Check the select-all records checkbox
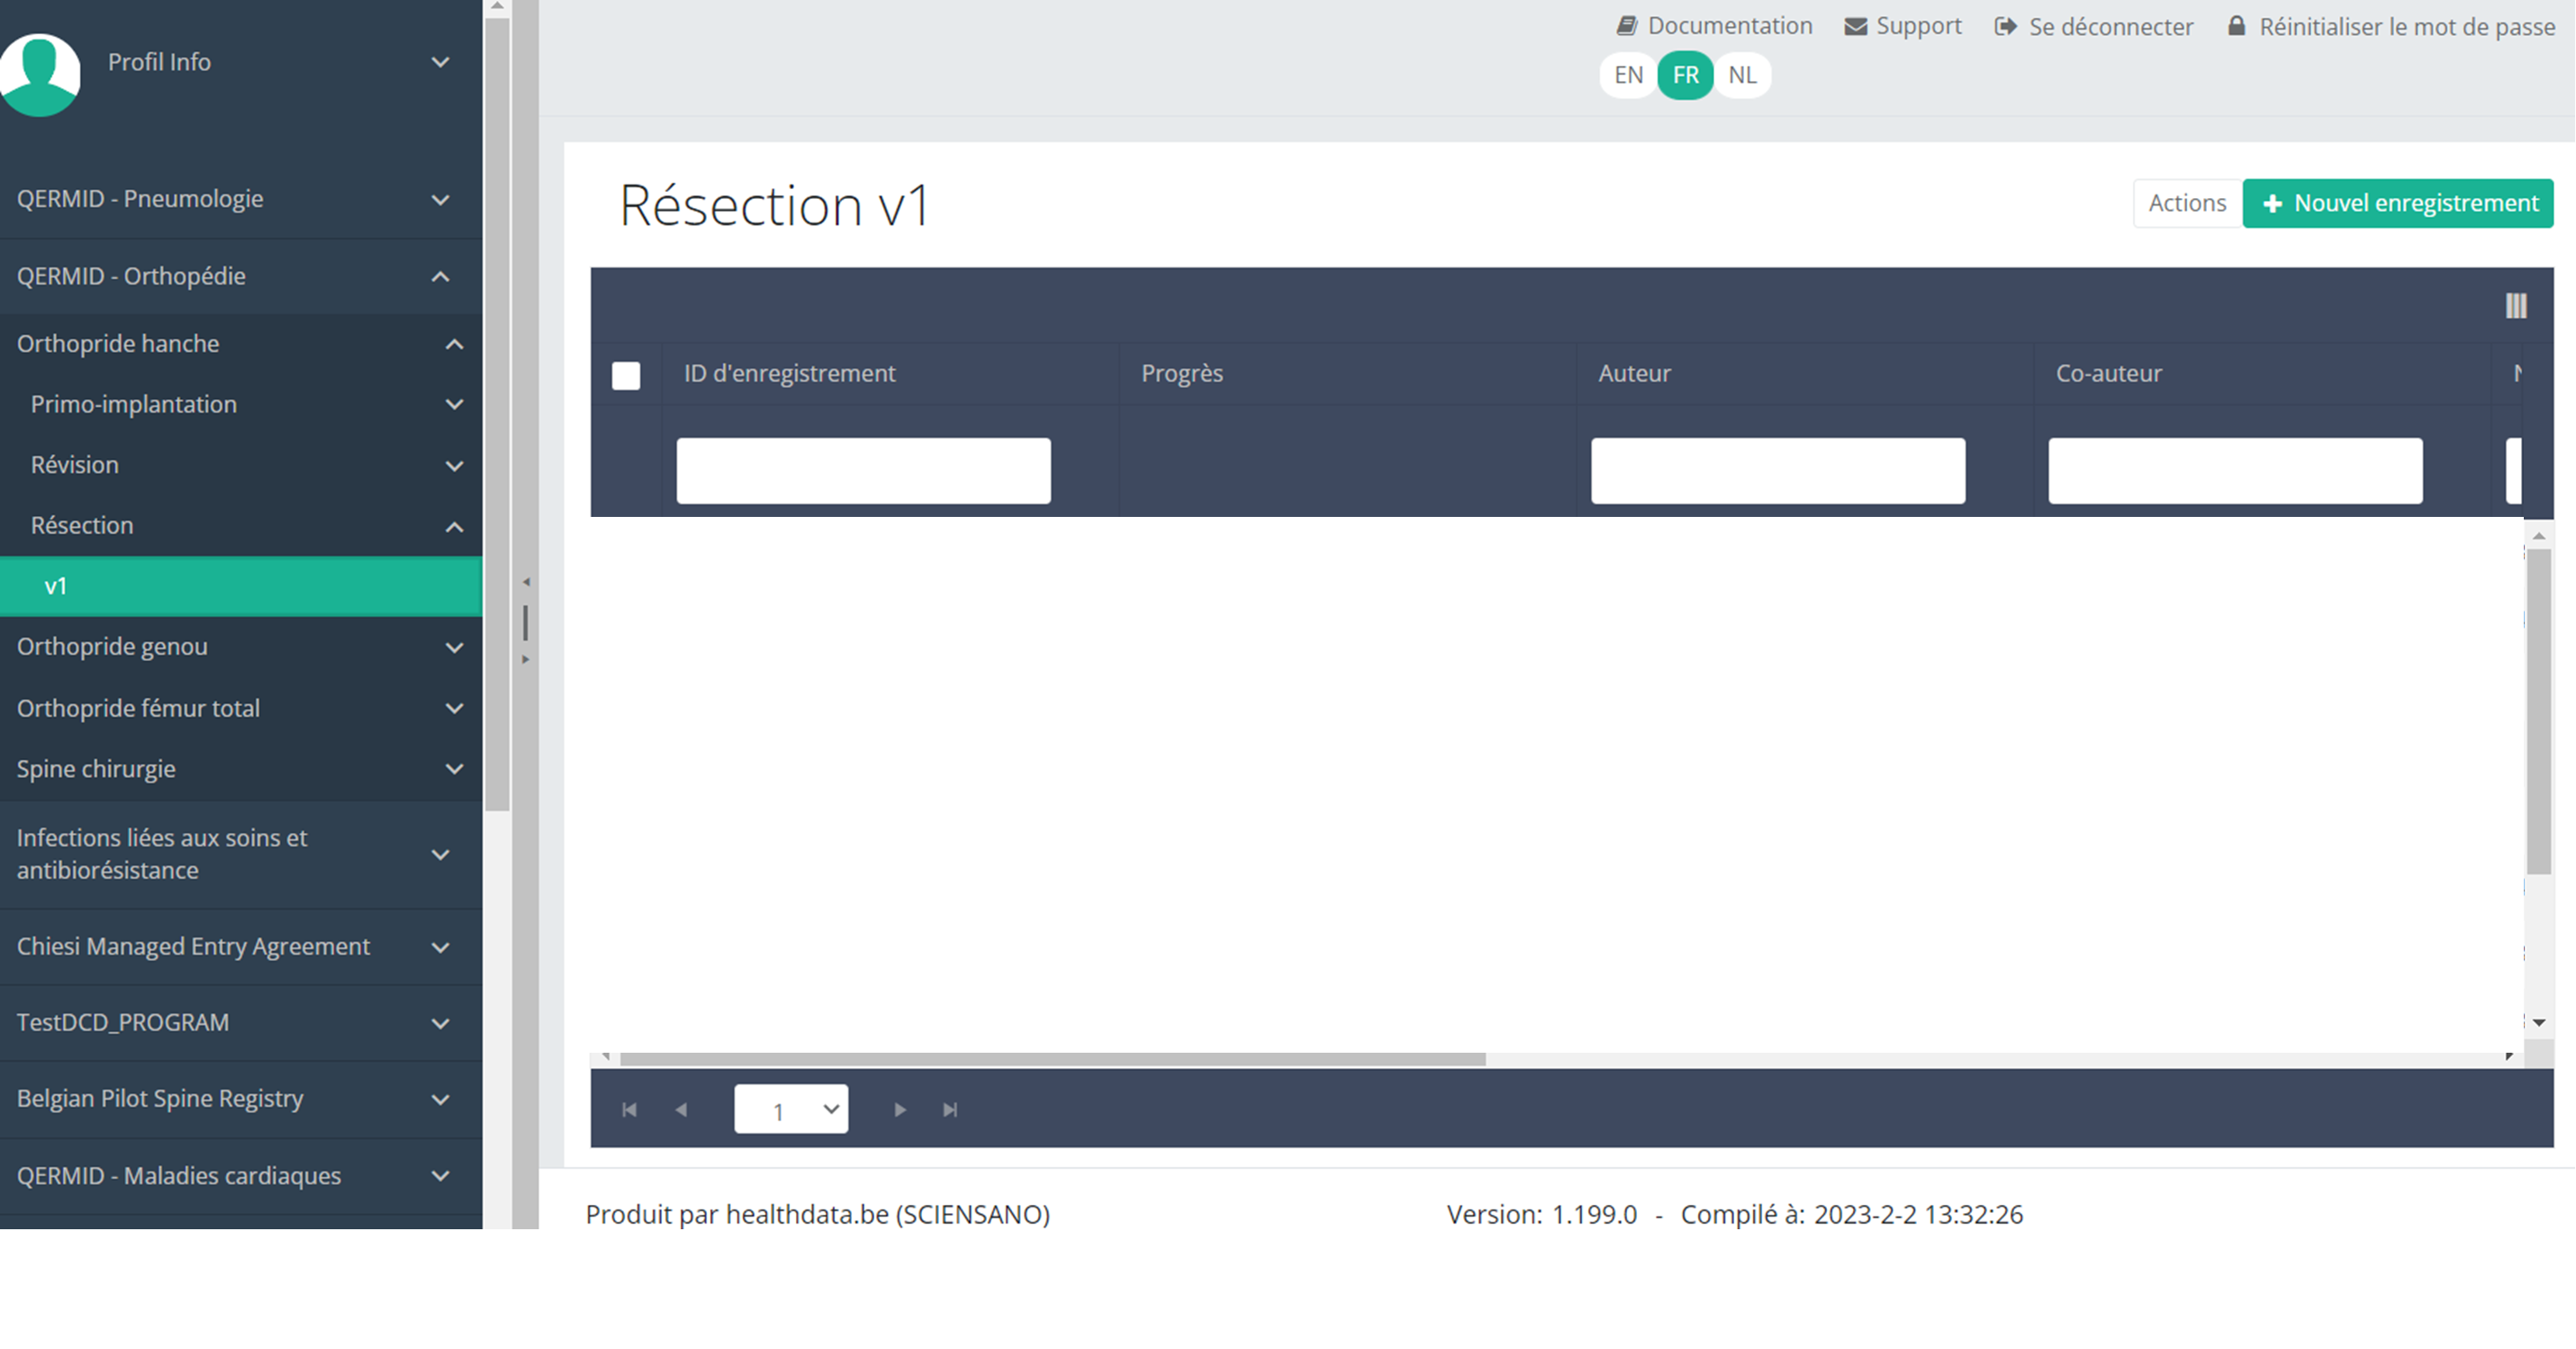The height and width of the screenshot is (1349, 2576). tap(626, 376)
